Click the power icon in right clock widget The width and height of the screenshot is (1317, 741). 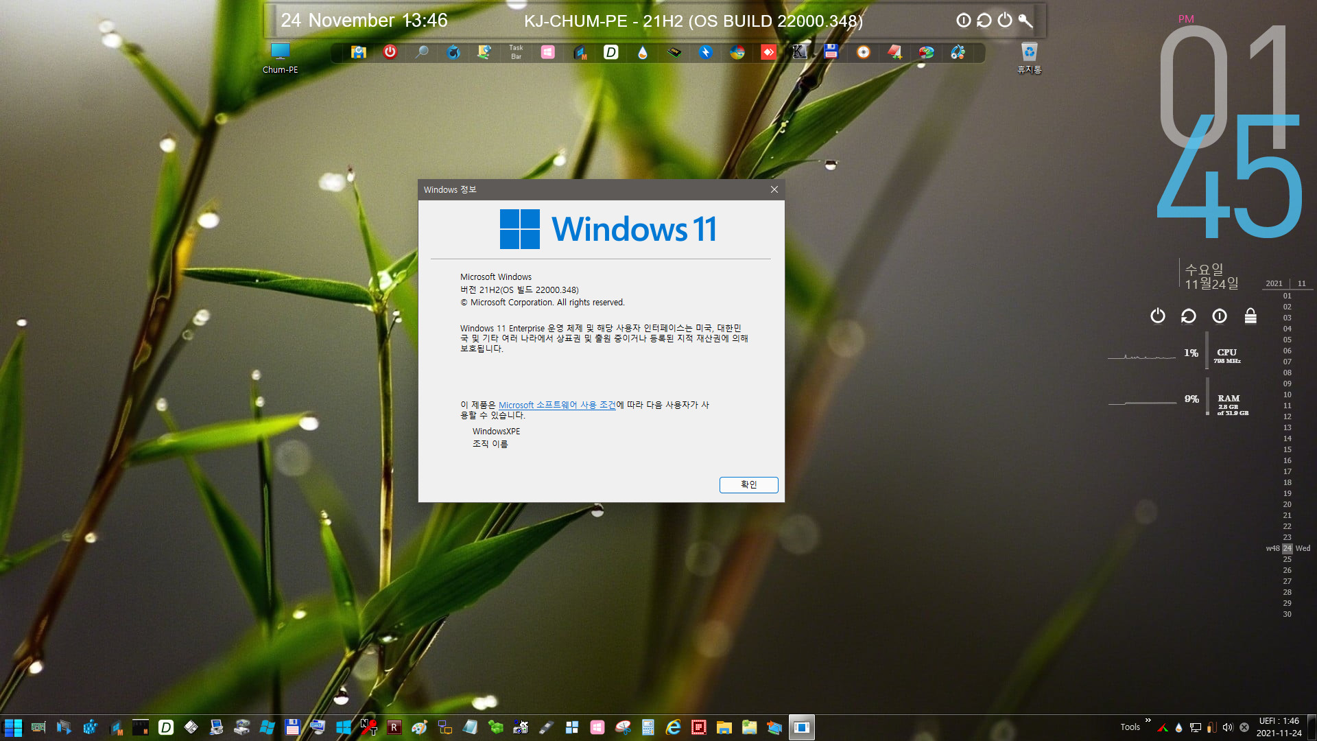tap(1158, 316)
